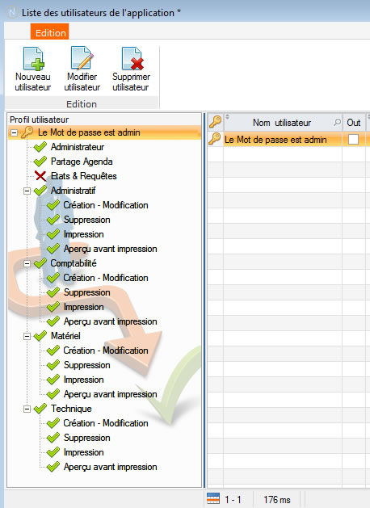Collapse the Comptabilité tree node
The height and width of the screenshot is (508, 370).
click(x=27, y=263)
